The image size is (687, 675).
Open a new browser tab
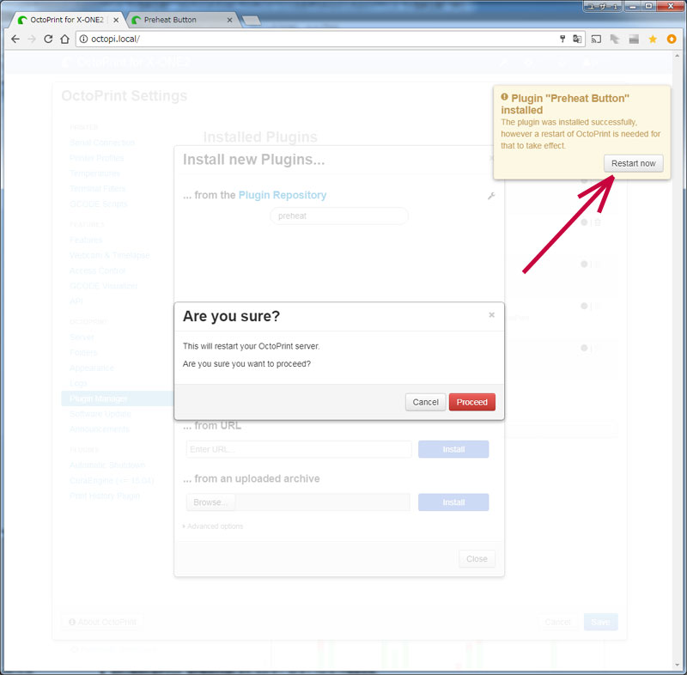click(251, 20)
